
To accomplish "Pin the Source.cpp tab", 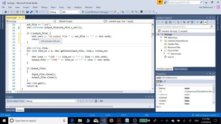I will [x=20, y=18].
